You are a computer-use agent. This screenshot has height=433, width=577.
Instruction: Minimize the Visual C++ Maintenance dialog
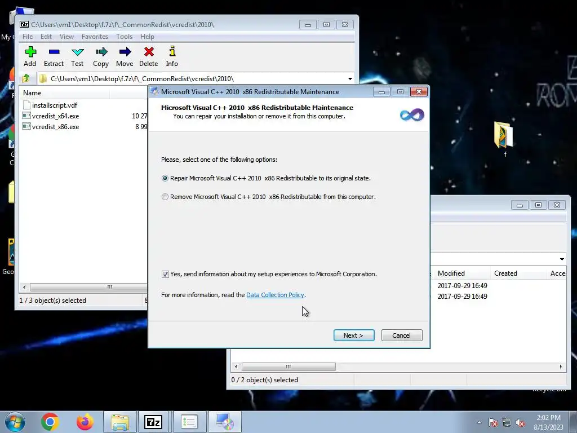pos(381,92)
